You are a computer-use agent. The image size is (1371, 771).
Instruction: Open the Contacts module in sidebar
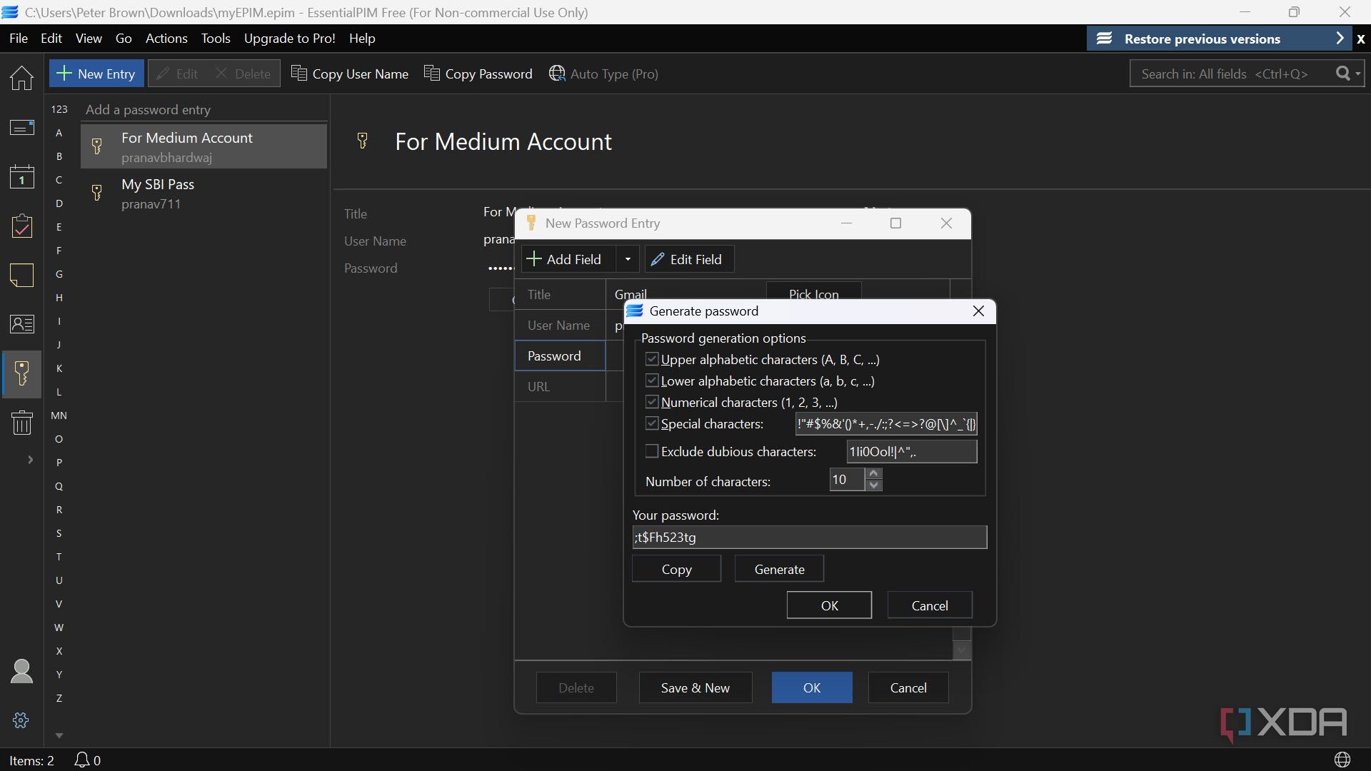click(x=21, y=324)
